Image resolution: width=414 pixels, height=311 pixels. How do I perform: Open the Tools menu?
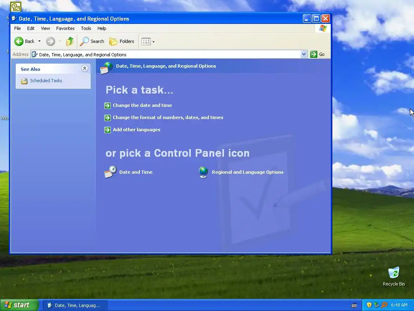pos(86,28)
